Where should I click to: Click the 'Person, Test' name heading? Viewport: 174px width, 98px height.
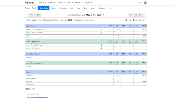[x=30, y=8]
